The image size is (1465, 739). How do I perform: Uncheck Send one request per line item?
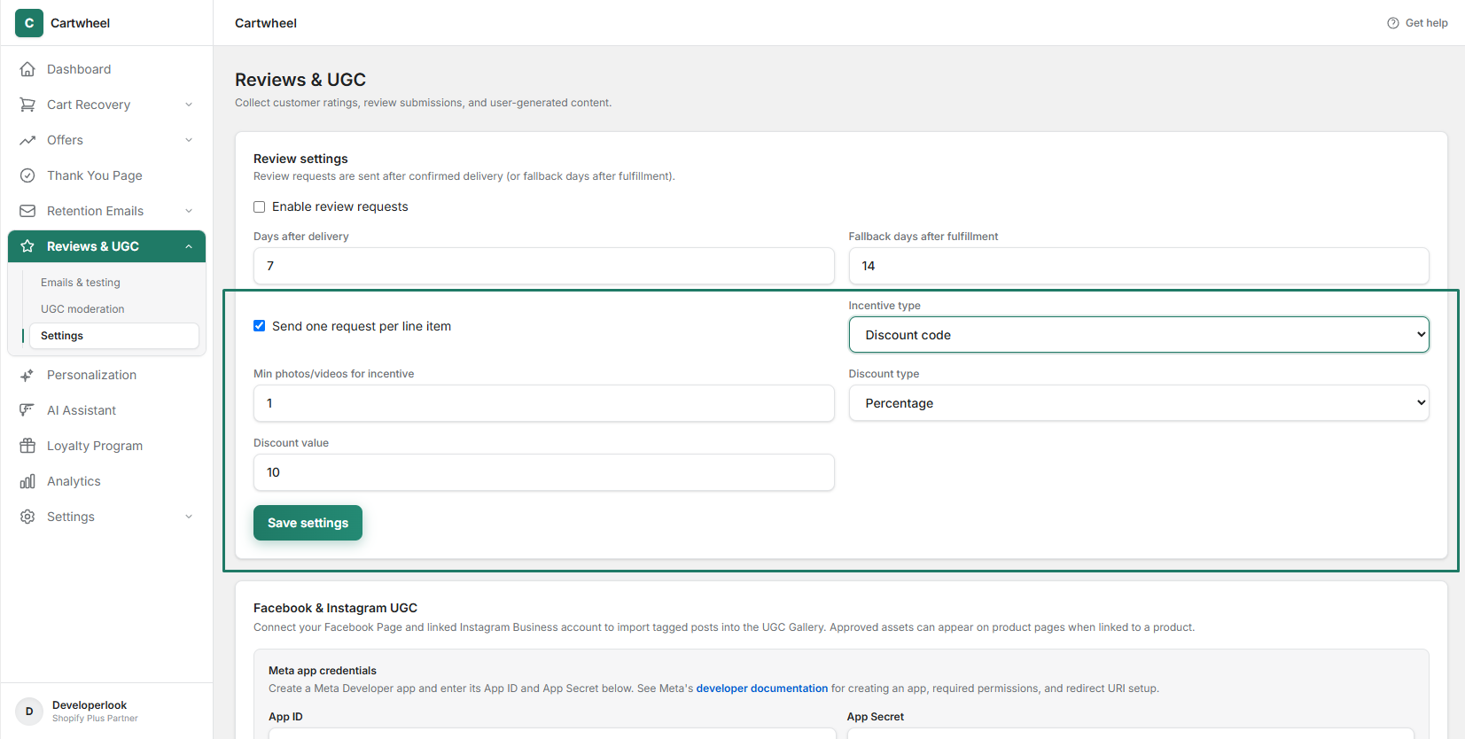[x=260, y=326]
